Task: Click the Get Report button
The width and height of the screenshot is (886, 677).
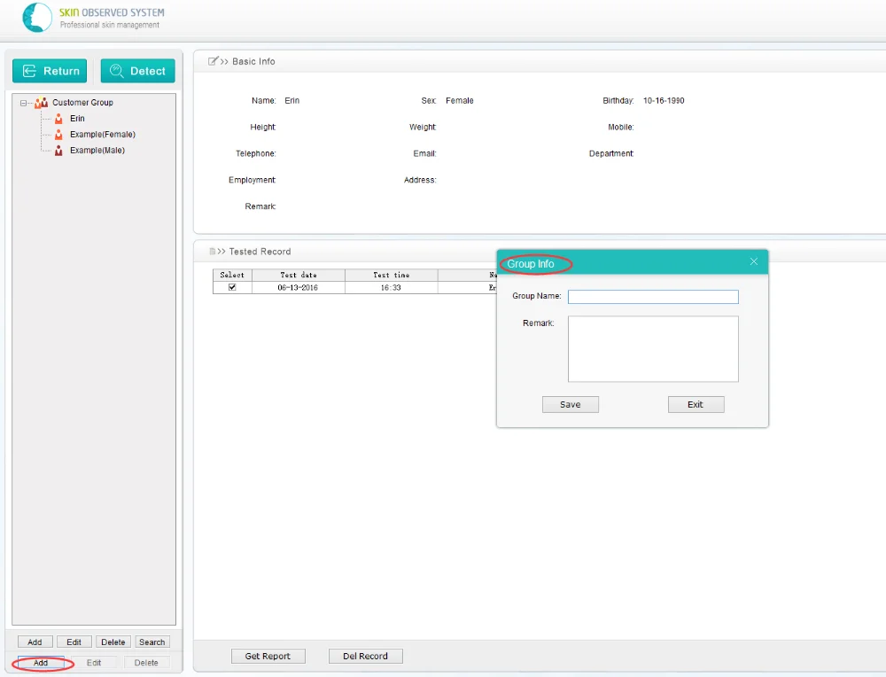Action: click(268, 656)
